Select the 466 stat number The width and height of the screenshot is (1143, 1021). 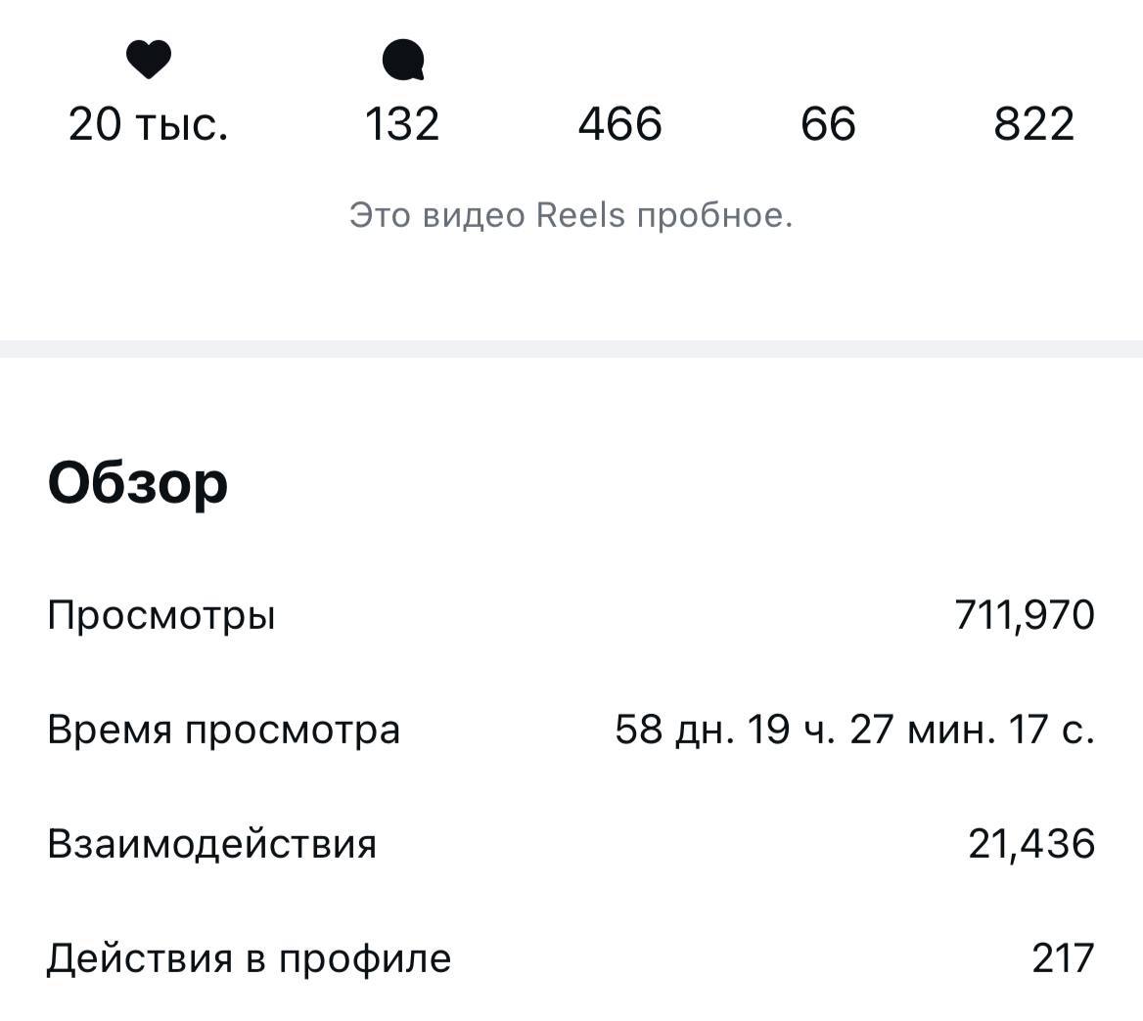[x=620, y=125]
